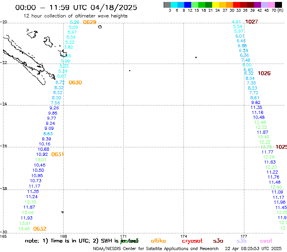Click the green wave height value 13.91
287x252 pixels.
(x=25, y=223)
